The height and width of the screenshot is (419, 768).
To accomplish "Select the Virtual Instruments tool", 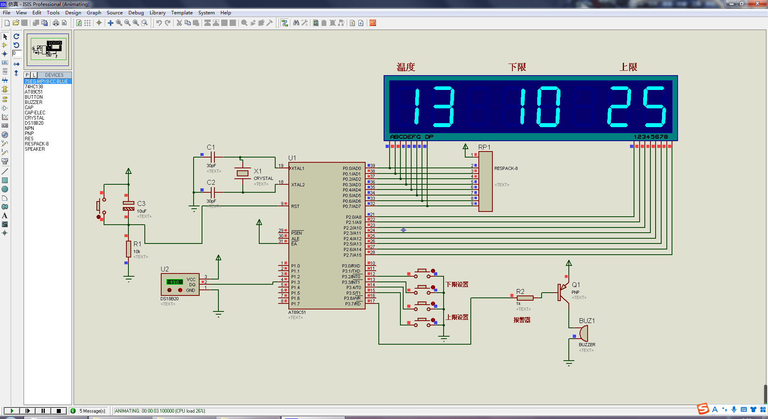I will 5,161.
